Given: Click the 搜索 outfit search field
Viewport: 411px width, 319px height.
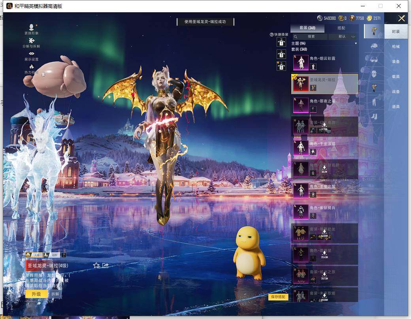Looking at the screenshot, I should pos(310,36).
